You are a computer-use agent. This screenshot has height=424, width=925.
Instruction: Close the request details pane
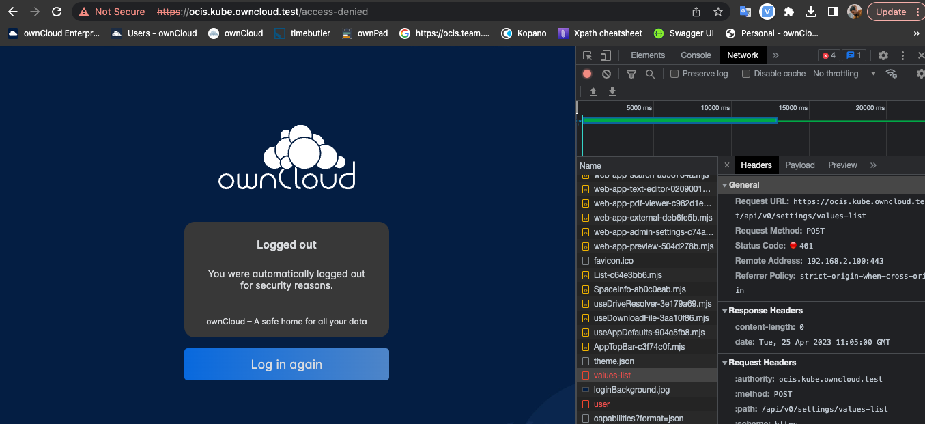[727, 165]
